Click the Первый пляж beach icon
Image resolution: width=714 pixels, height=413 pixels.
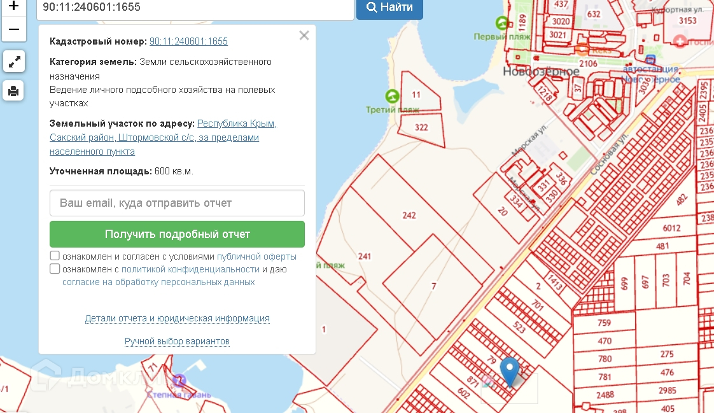pos(502,23)
